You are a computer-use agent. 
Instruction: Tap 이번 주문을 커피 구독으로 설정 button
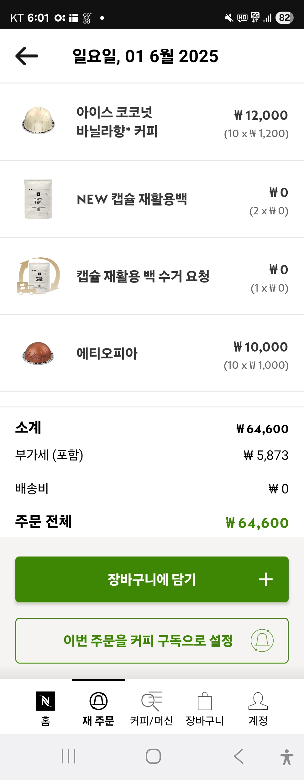(148, 640)
